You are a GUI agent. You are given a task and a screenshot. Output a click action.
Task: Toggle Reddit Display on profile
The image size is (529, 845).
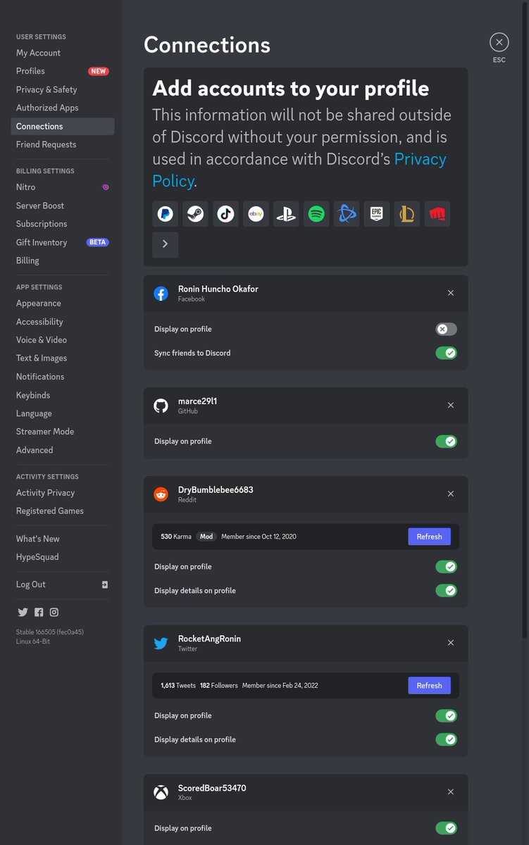[x=446, y=567]
